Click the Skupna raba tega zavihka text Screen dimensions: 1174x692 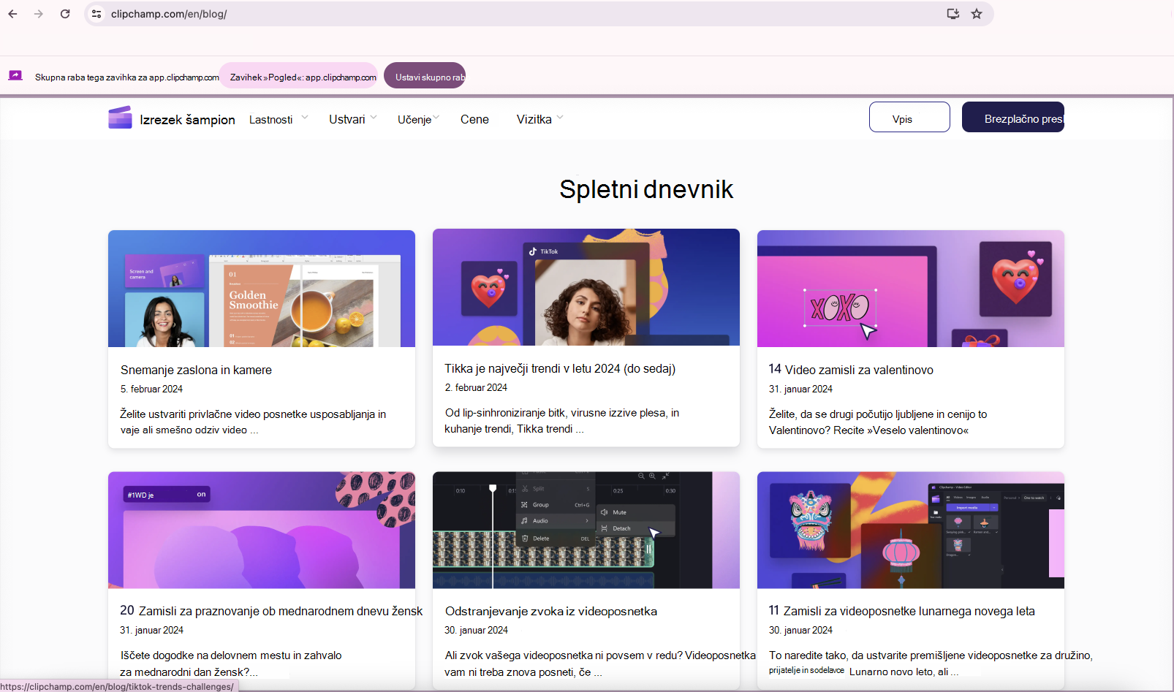click(127, 77)
